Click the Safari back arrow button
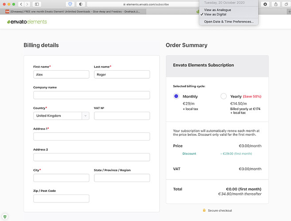Viewport: 291px width, 221px height. point(21,4)
